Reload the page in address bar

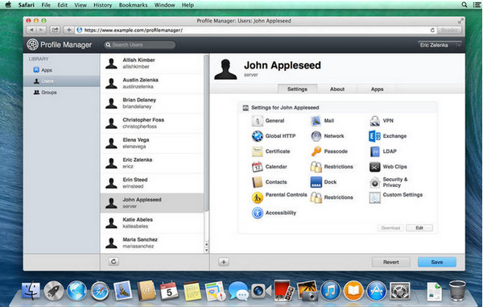(x=432, y=30)
